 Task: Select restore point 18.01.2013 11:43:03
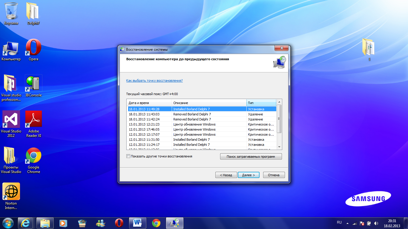pyautogui.click(x=202, y=114)
